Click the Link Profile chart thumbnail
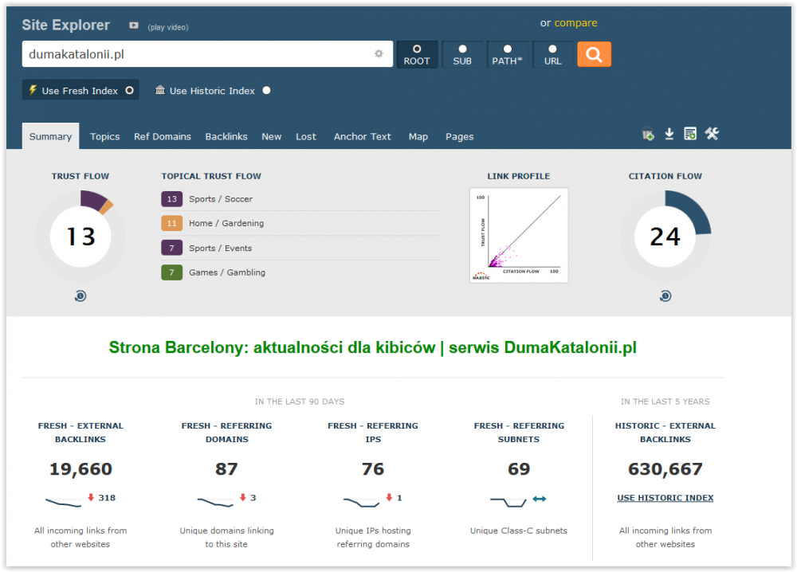The height and width of the screenshot is (572, 797). pyautogui.click(x=519, y=235)
